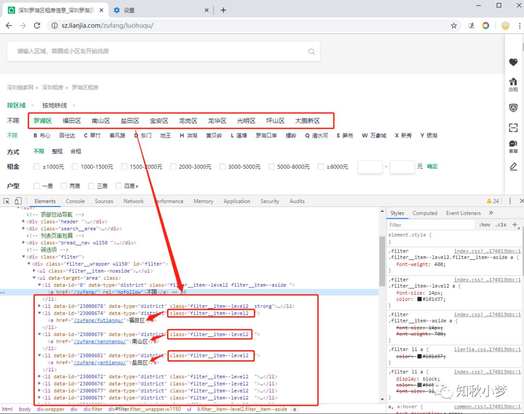Close the 设置 tab
This screenshot has height=414, width=524.
207,10
